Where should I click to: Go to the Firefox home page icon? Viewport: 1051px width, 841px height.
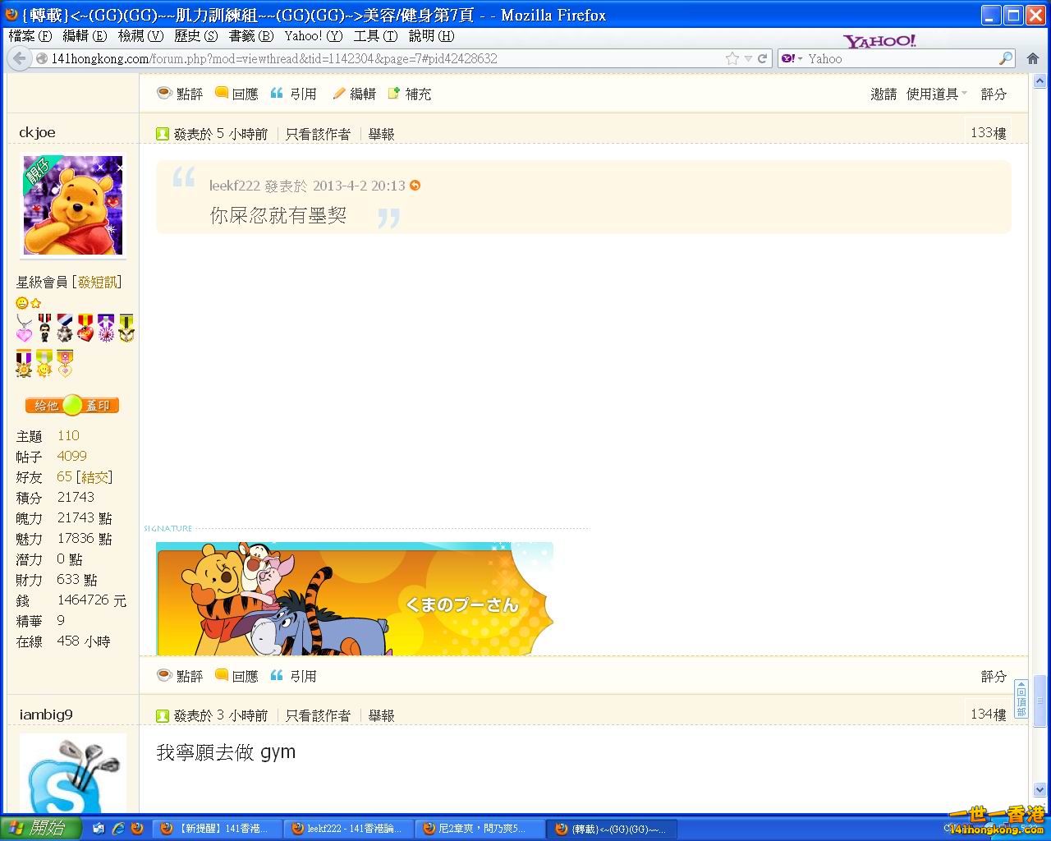point(1033,58)
